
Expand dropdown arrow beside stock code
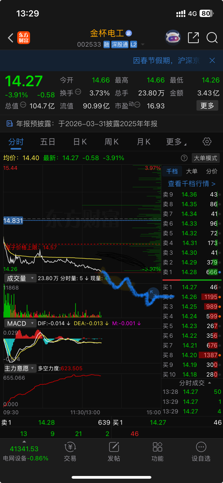(x=143, y=44)
